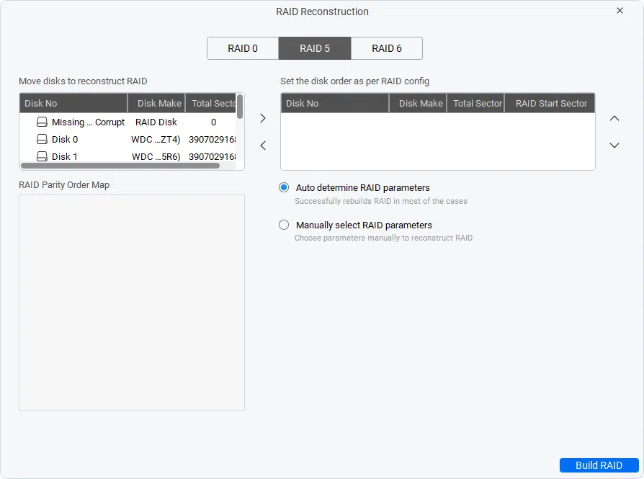Image resolution: width=644 pixels, height=479 pixels.
Task: Click the Disk Make column header
Action: pos(156,103)
